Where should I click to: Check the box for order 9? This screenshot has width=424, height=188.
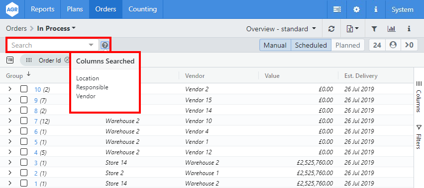tap(24, 100)
